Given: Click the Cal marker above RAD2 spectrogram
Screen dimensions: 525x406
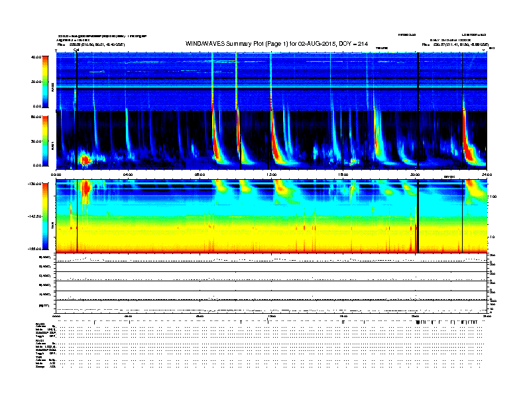Looking at the screenshot, I should pos(76,50).
